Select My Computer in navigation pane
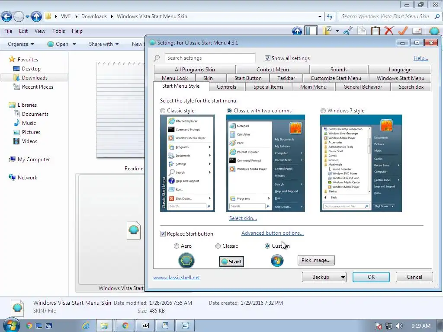 point(34,160)
